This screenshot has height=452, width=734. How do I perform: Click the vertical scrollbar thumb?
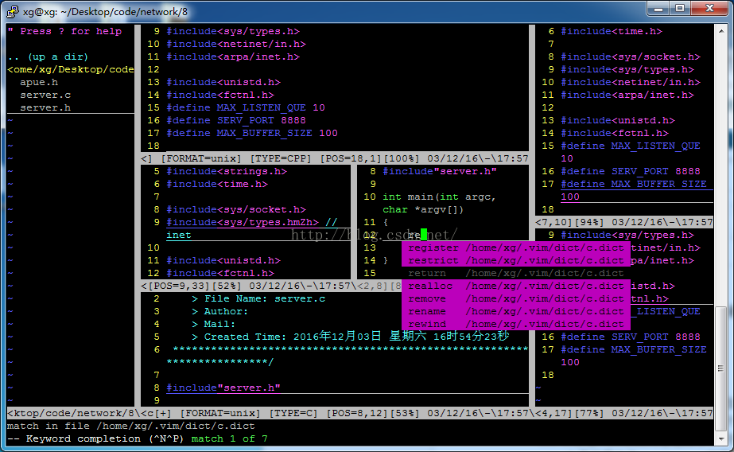point(721,368)
